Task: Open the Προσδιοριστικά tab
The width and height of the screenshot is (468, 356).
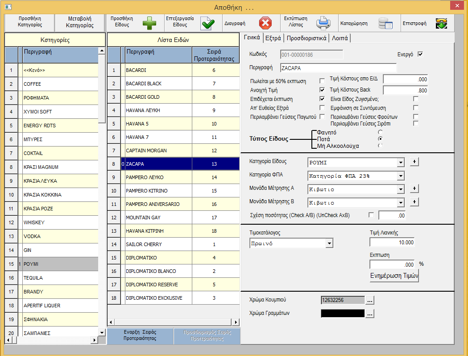Action: click(307, 38)
